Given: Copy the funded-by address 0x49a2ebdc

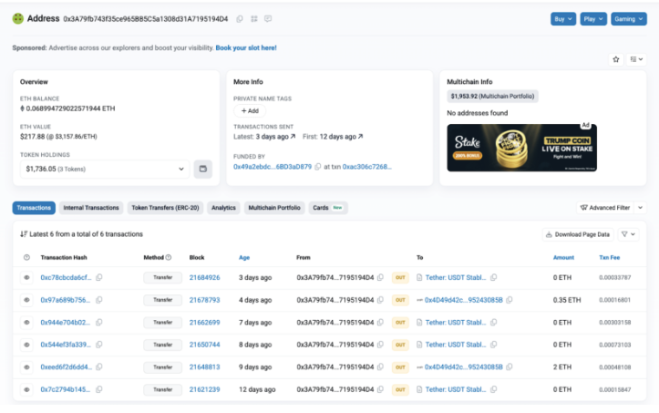Looking at the screenshot, I should point(319,167).
